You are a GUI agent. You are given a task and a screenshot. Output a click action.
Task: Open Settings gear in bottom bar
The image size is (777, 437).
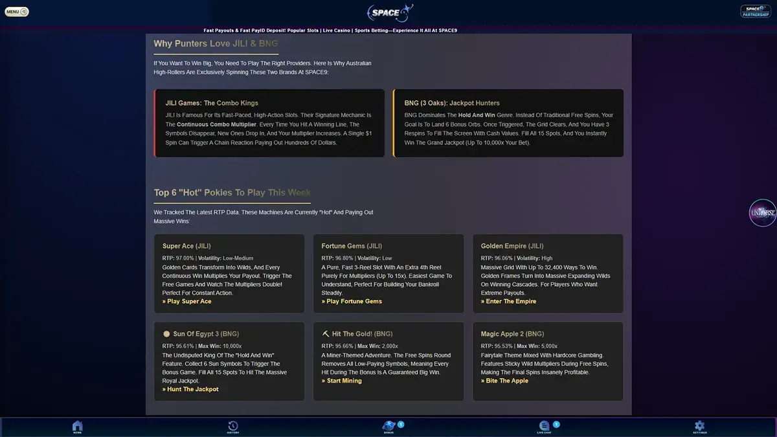(699, 427)
